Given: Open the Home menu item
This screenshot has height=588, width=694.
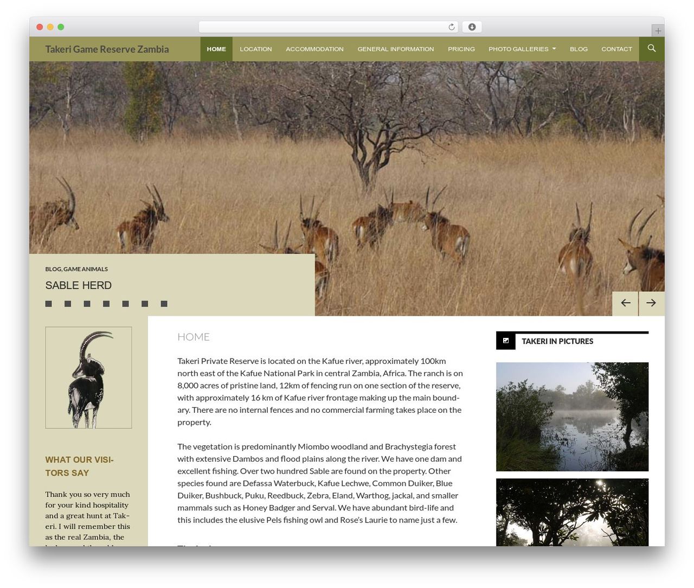Looking at the screenshot, I should tap(216, 49).
